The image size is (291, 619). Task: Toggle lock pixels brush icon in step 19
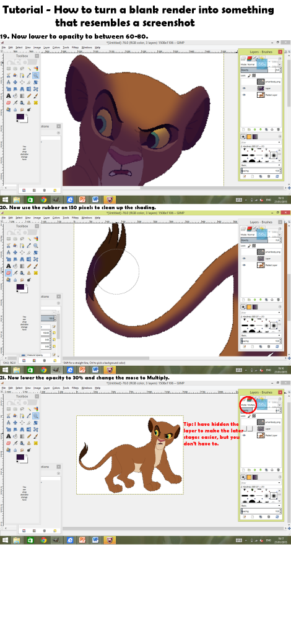point(249,76)
